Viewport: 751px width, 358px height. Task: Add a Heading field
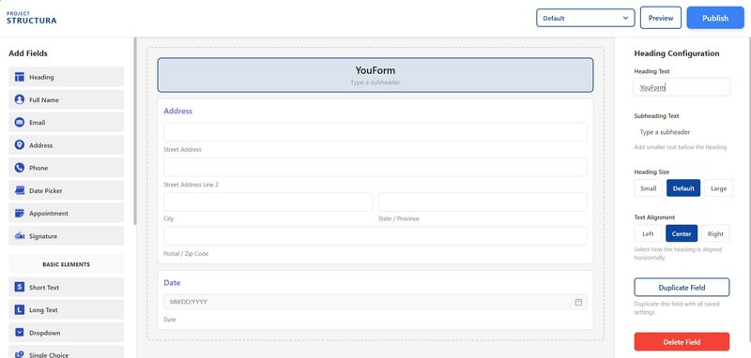click(x=66, y=77)
